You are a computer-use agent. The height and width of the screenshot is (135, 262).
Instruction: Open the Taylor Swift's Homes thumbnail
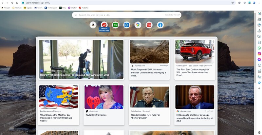(104, 97)
